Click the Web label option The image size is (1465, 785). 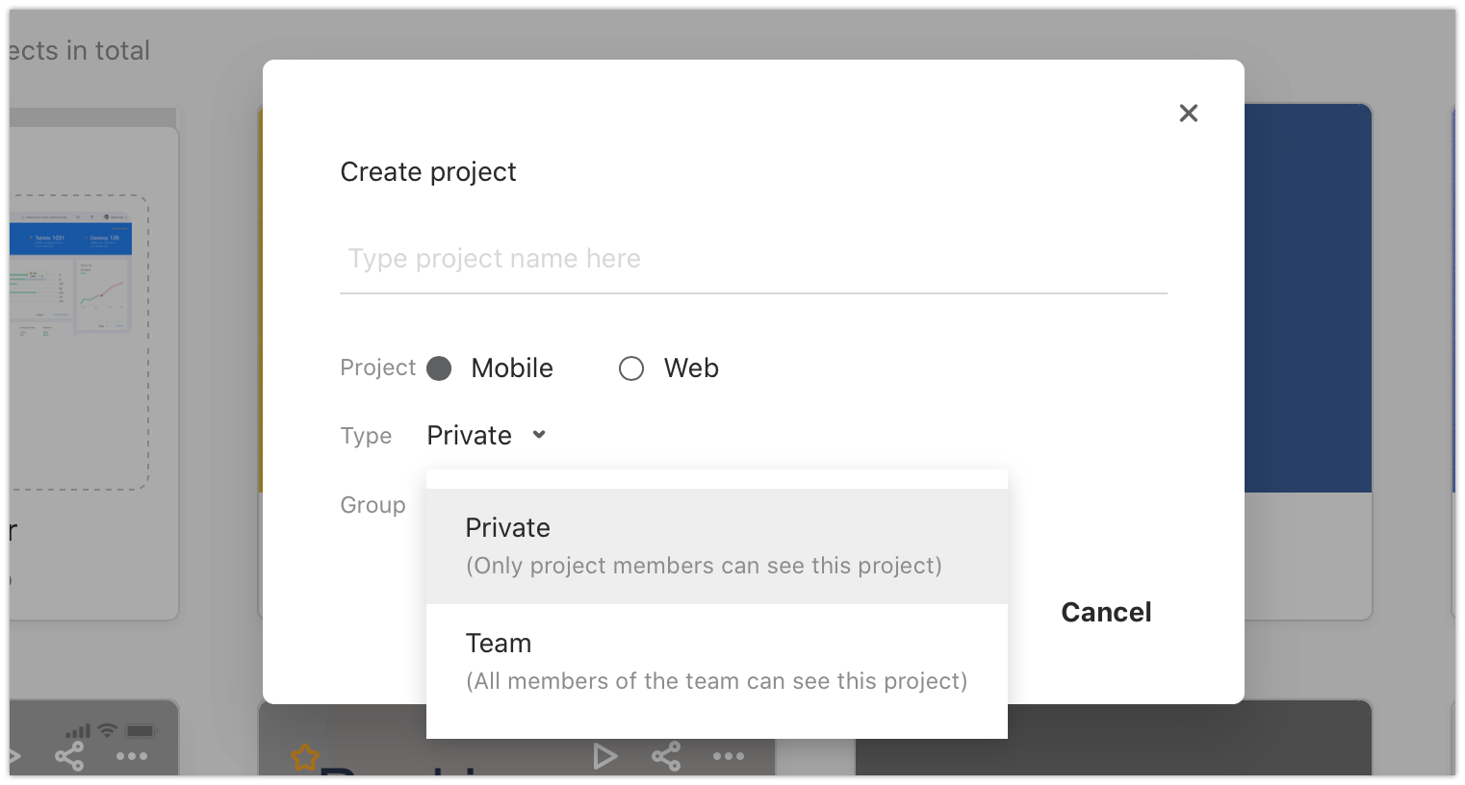click(x=691, y=368)
